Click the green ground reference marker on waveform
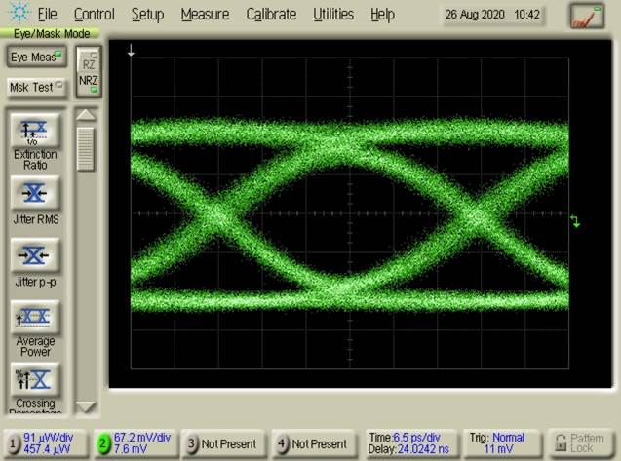Viewport: 621px width, 461px height. click(x=575, y=222)
